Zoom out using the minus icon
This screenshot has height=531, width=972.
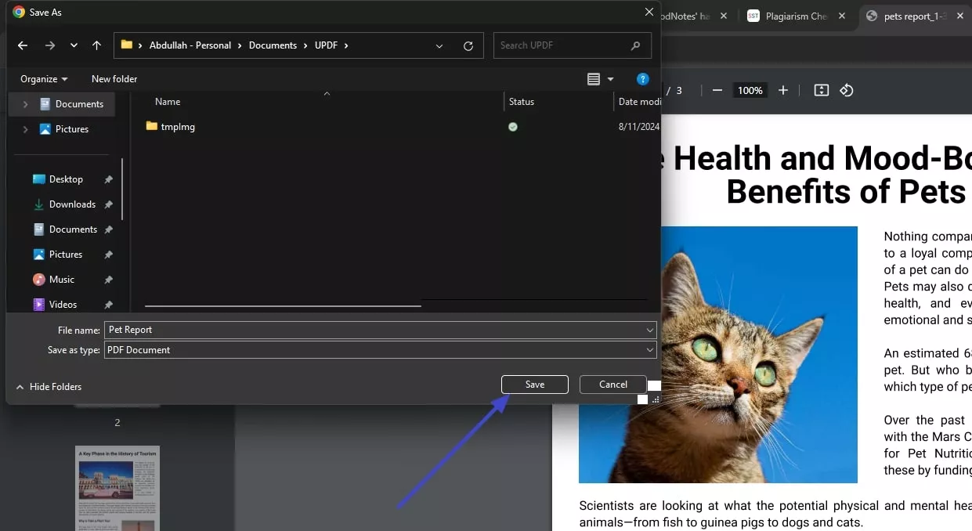[x=717, y=90]
